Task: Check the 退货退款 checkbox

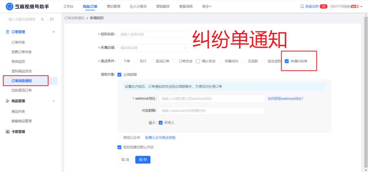Action: [x=264, y=61]
